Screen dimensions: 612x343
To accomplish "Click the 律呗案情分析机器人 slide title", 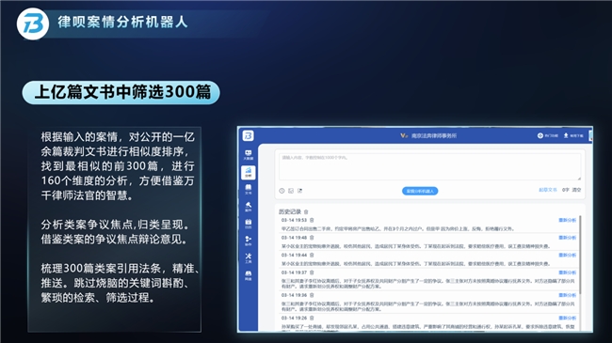I will (123, 22).
